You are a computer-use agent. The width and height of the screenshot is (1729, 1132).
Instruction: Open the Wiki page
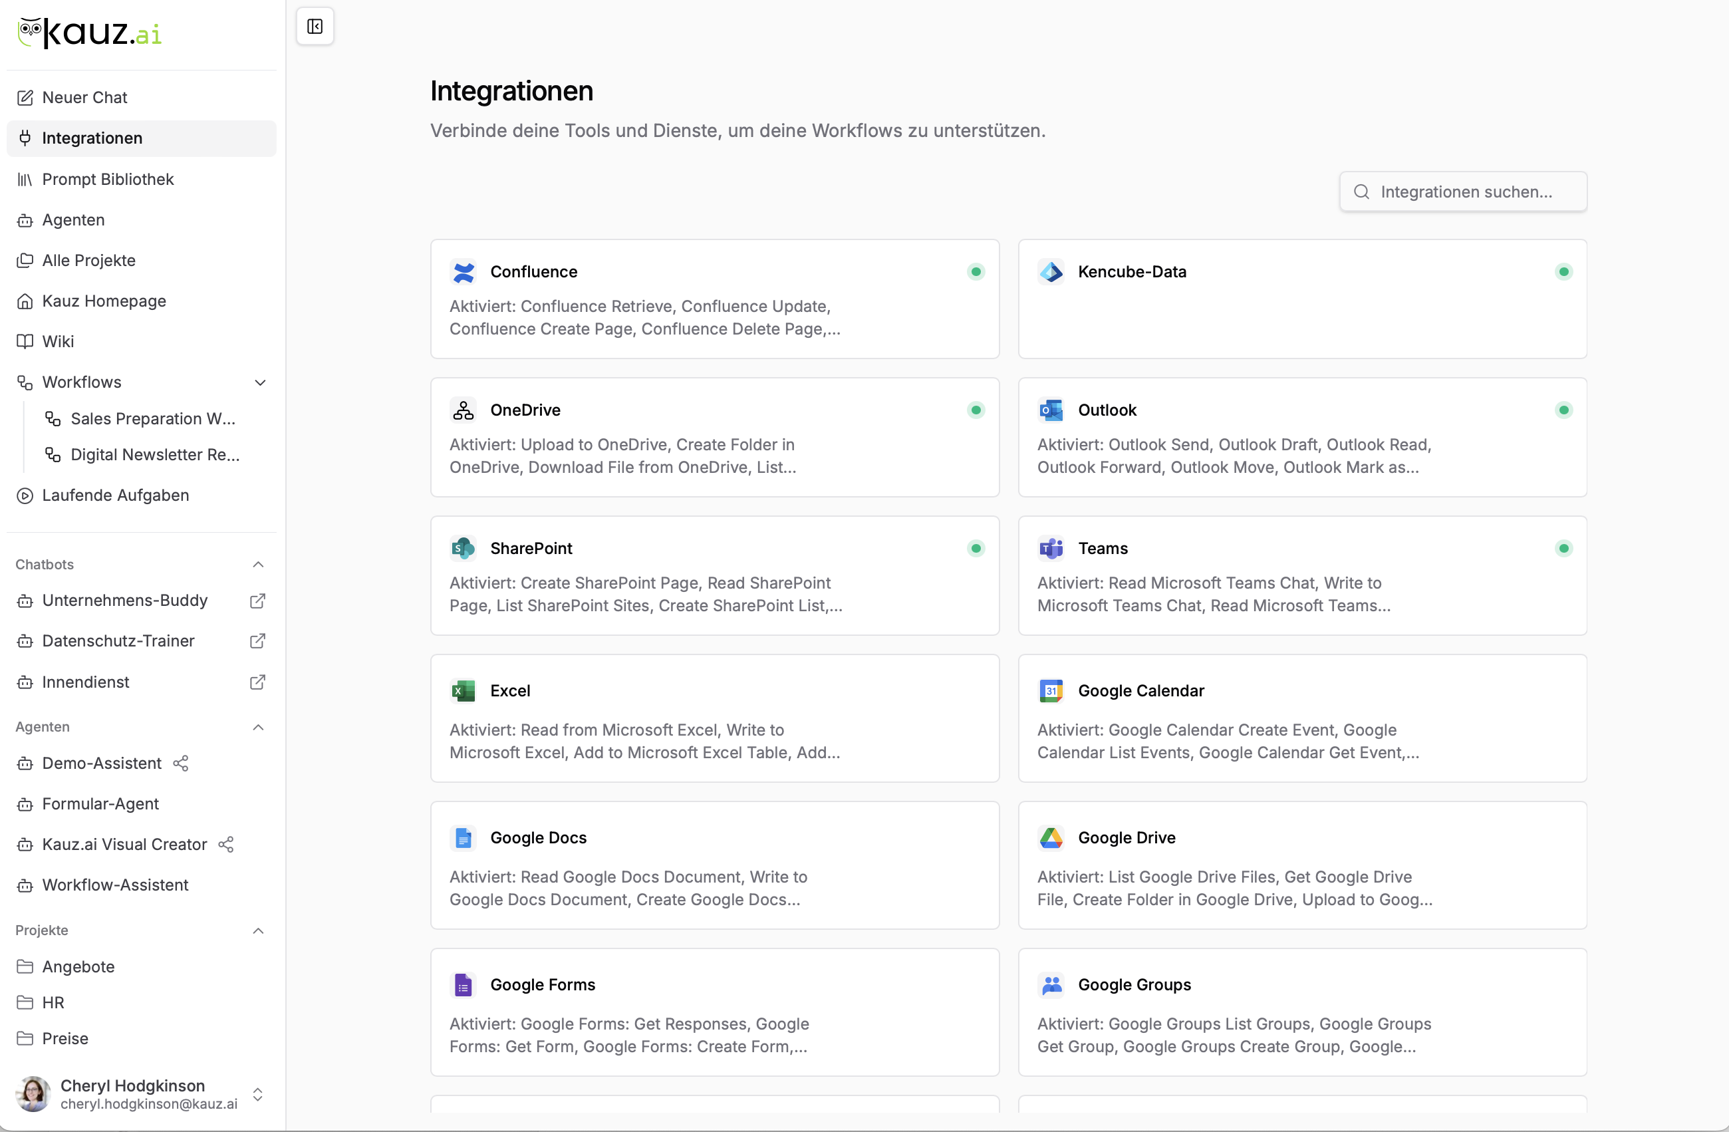[x=142, y=341]
